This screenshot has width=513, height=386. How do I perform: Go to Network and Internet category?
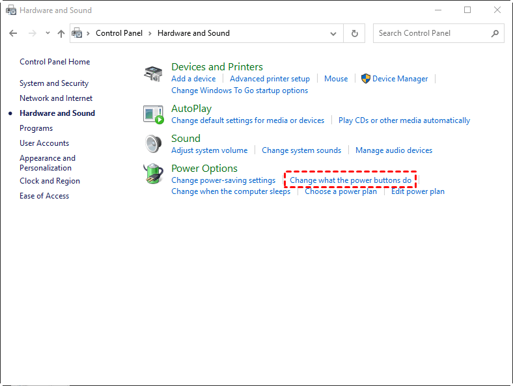click(x=56, y=98)
